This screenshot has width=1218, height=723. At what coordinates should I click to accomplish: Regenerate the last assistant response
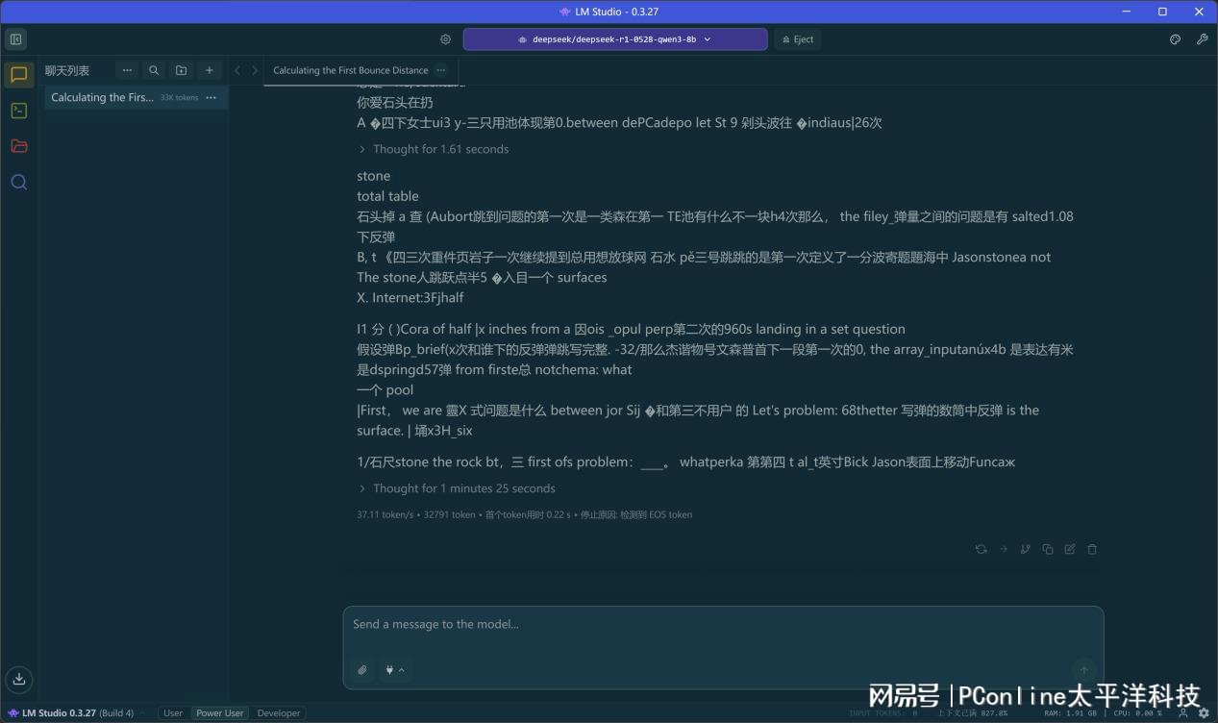981,549
